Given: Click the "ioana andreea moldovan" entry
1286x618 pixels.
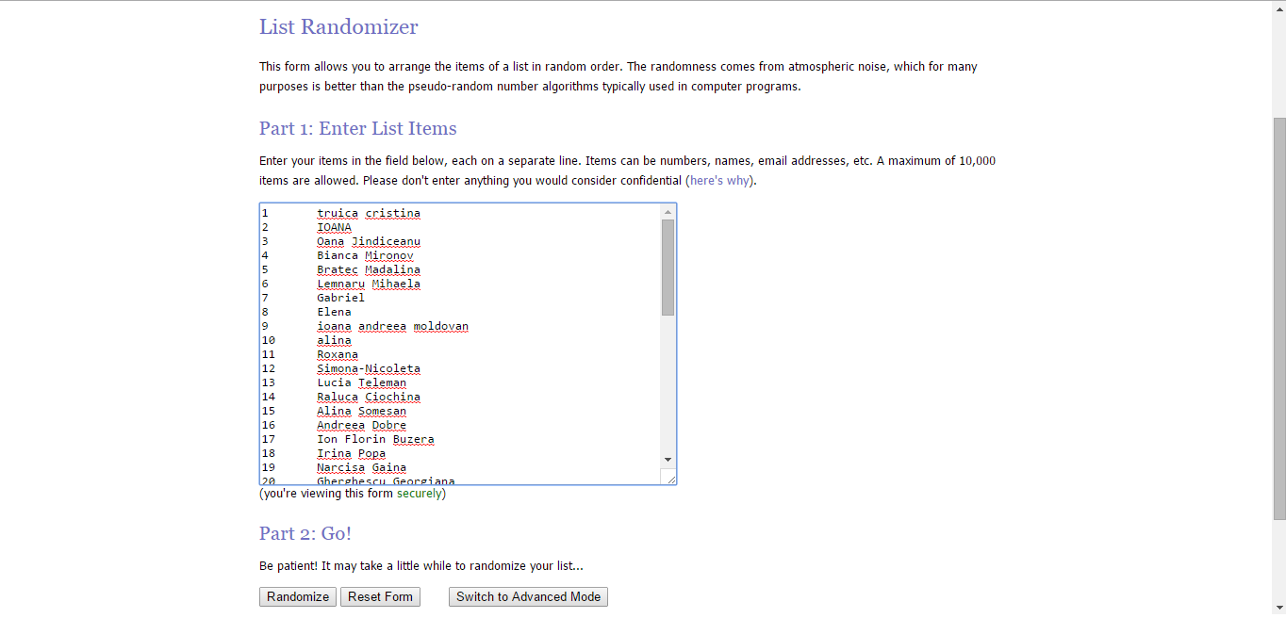Looking at the screenshot, I should tap(392, 326).
